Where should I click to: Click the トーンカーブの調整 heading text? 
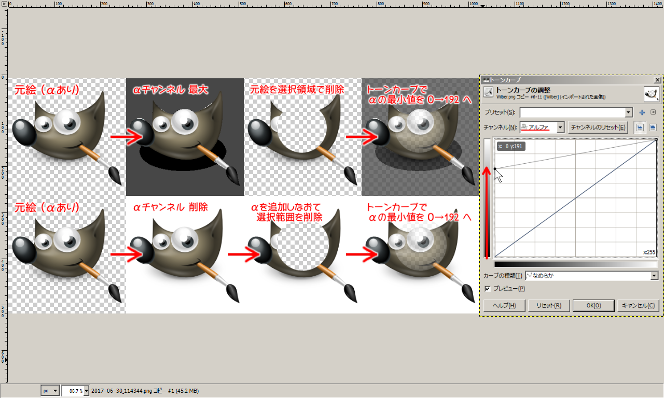click(523, 90)
